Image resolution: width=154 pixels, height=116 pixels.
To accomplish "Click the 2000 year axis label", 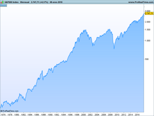I will [x=84, y=115].
